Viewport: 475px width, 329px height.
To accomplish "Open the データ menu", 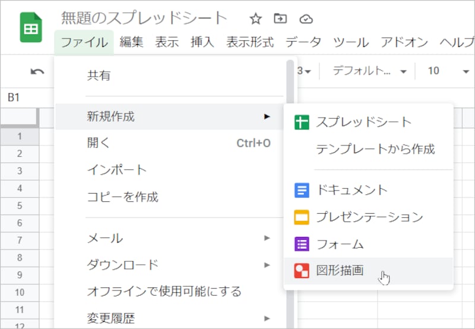I will (303, 42).
